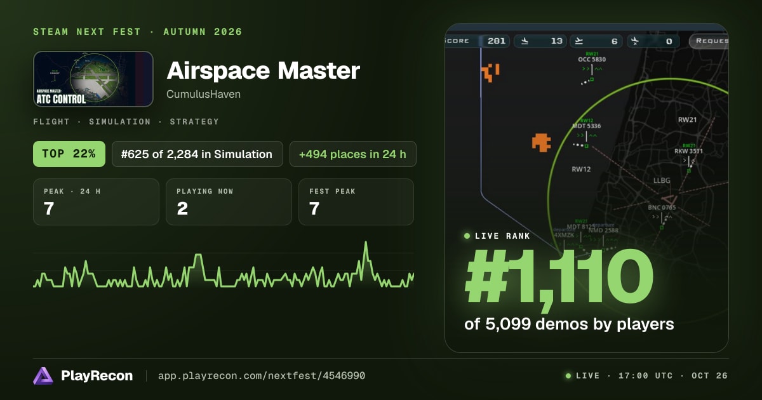
Task: Click the landing plane icon showing 6
Action: point(578,41)
